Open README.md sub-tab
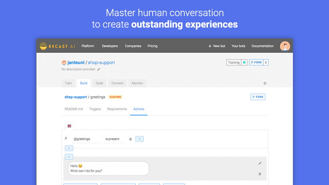This screenshot has width=329, height=185. point(74,109)
